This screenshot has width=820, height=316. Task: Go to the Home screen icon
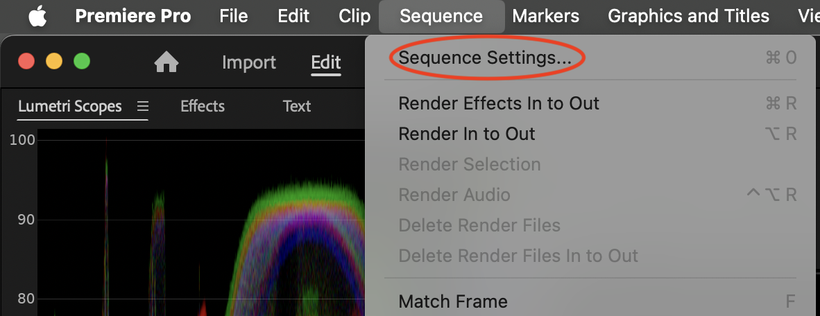point(166,63)
